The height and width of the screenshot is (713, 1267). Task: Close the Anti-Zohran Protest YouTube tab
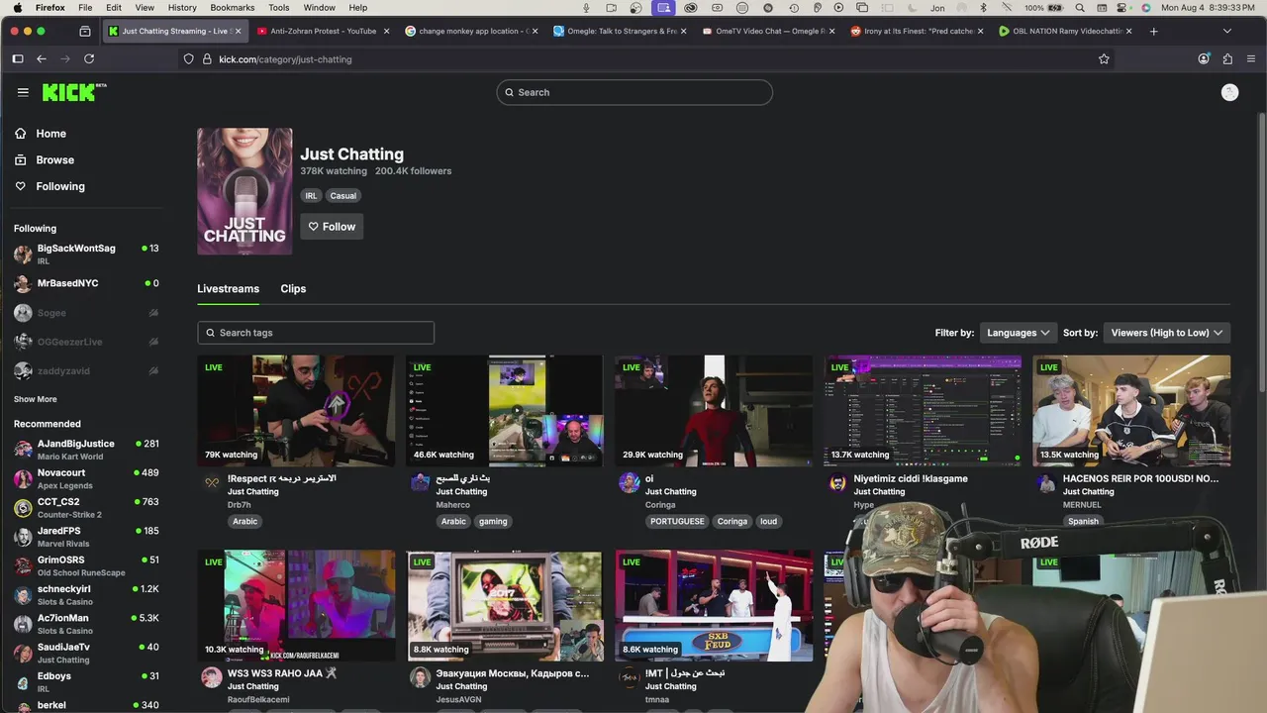pos(385,31)
